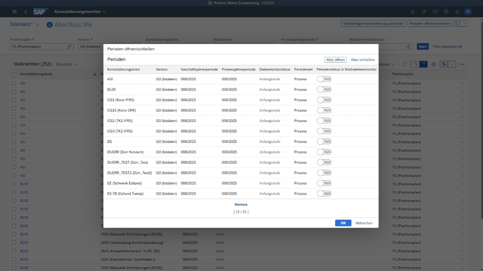Open the Standard variant dropdown arrow
This screenshot has height=271, width=483.
click(x=38, y=25)
